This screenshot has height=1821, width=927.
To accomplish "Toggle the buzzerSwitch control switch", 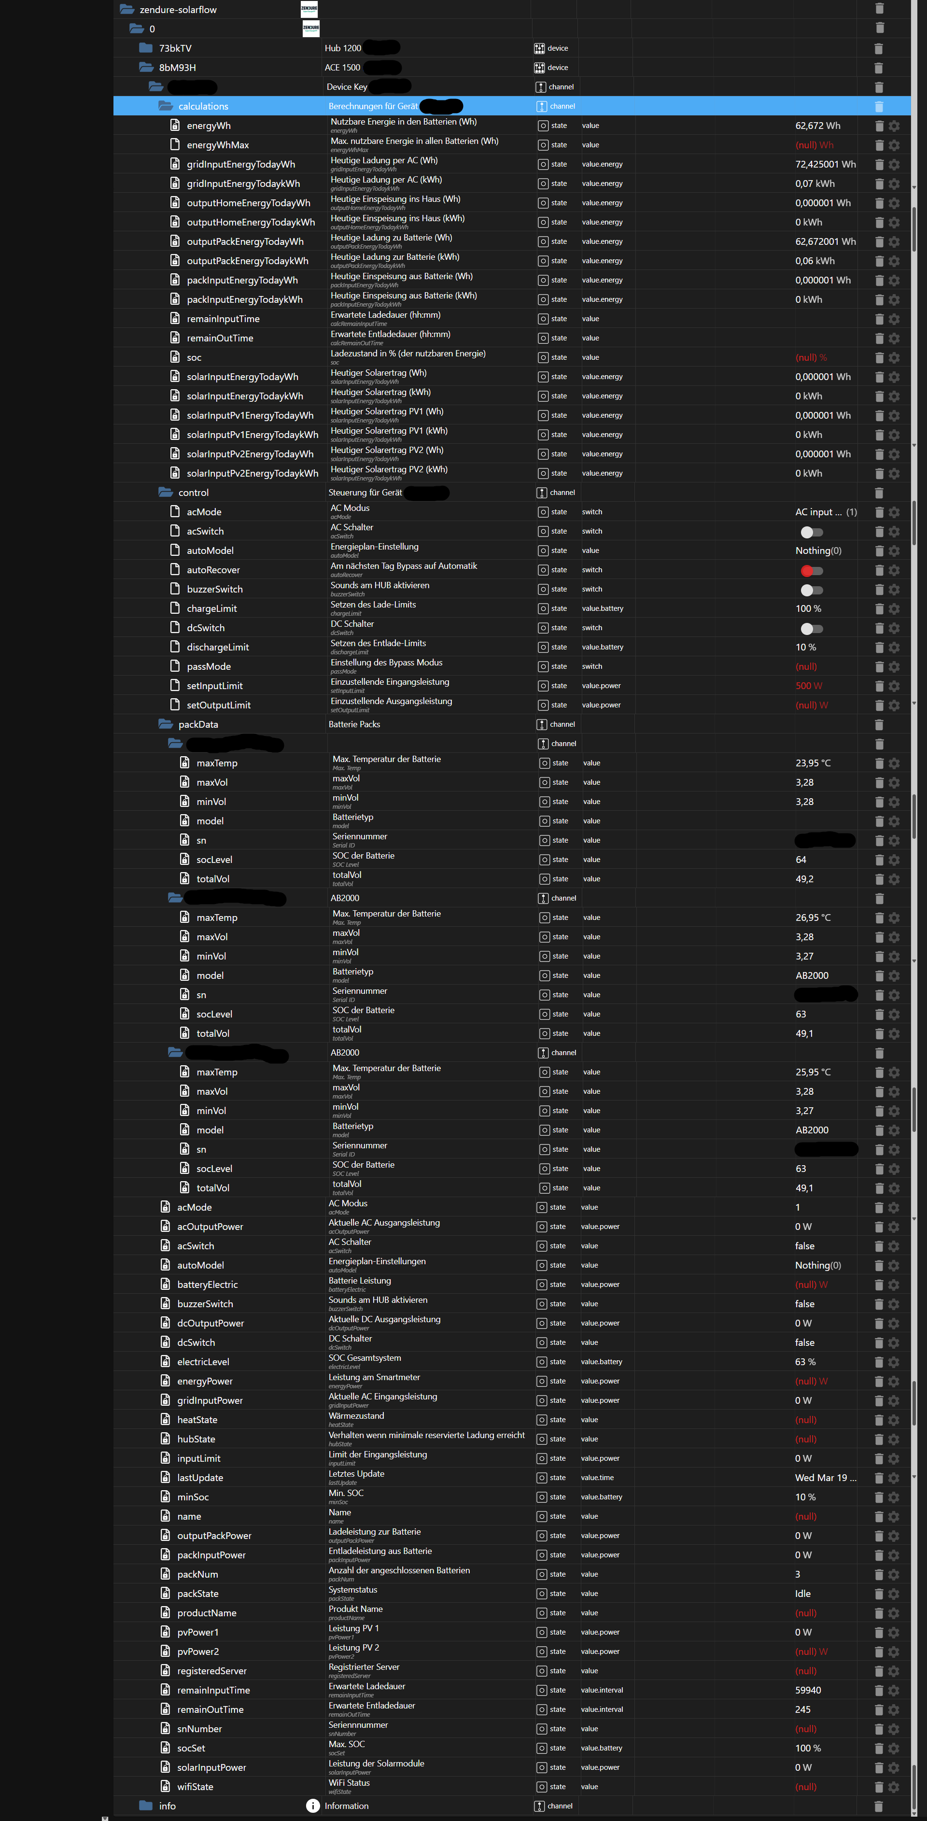I will [811, 590].
